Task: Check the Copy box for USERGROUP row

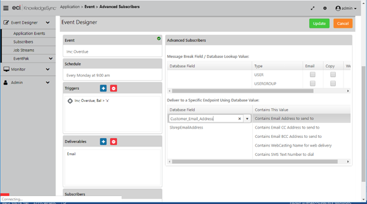Action: (333, 84)
